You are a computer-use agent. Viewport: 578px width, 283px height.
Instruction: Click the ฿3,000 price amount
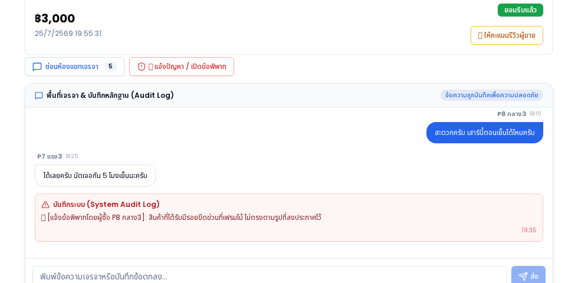pos(55,18)
